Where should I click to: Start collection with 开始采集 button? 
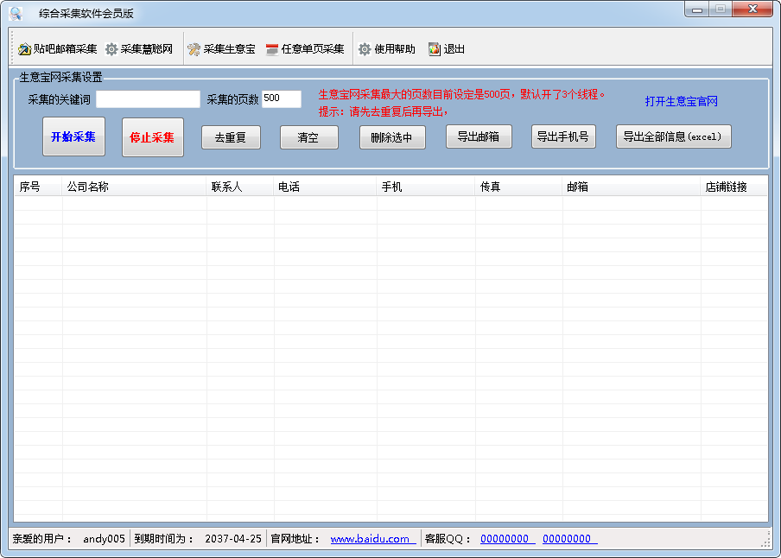click(73, 136)
